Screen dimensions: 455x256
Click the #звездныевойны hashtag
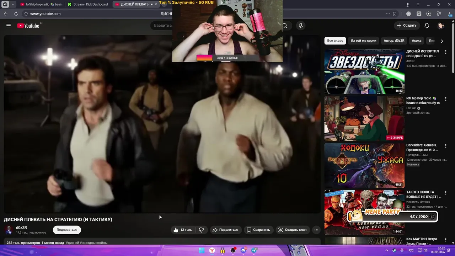[93, 243]
